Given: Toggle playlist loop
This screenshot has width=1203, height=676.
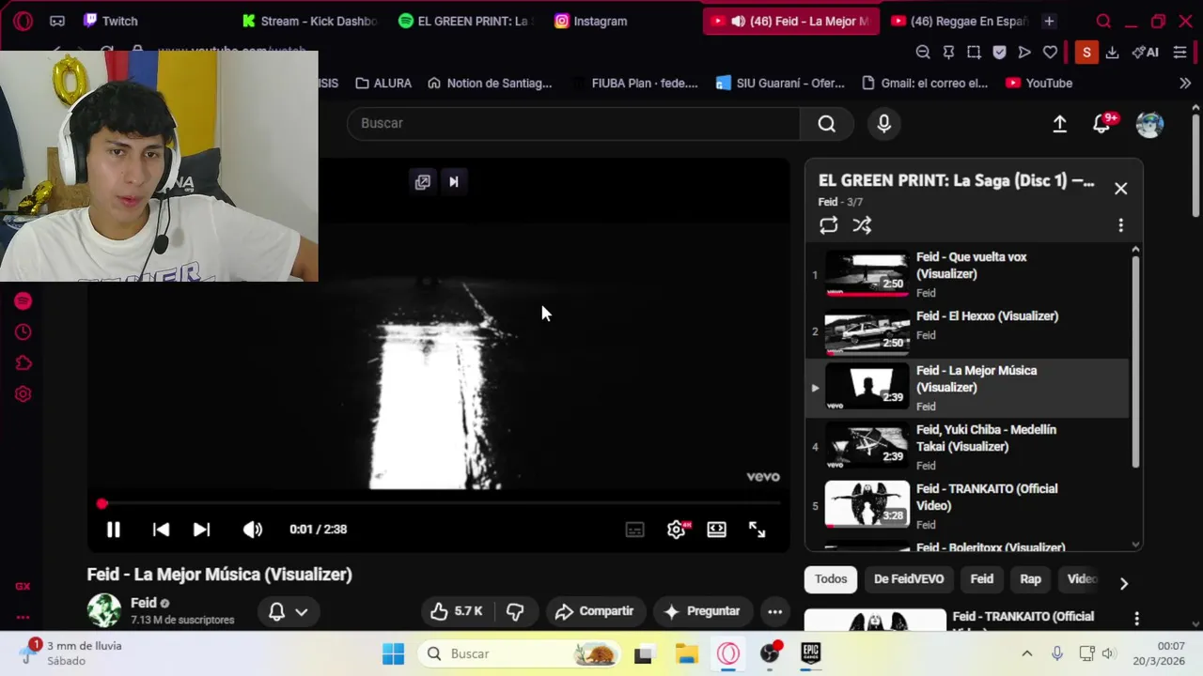Looking at the screenshot, I should [828, 225].
